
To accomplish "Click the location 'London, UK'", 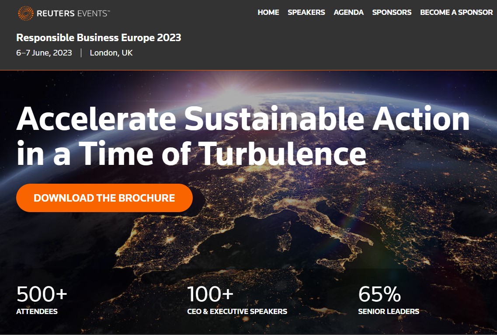I will [111, 52].
